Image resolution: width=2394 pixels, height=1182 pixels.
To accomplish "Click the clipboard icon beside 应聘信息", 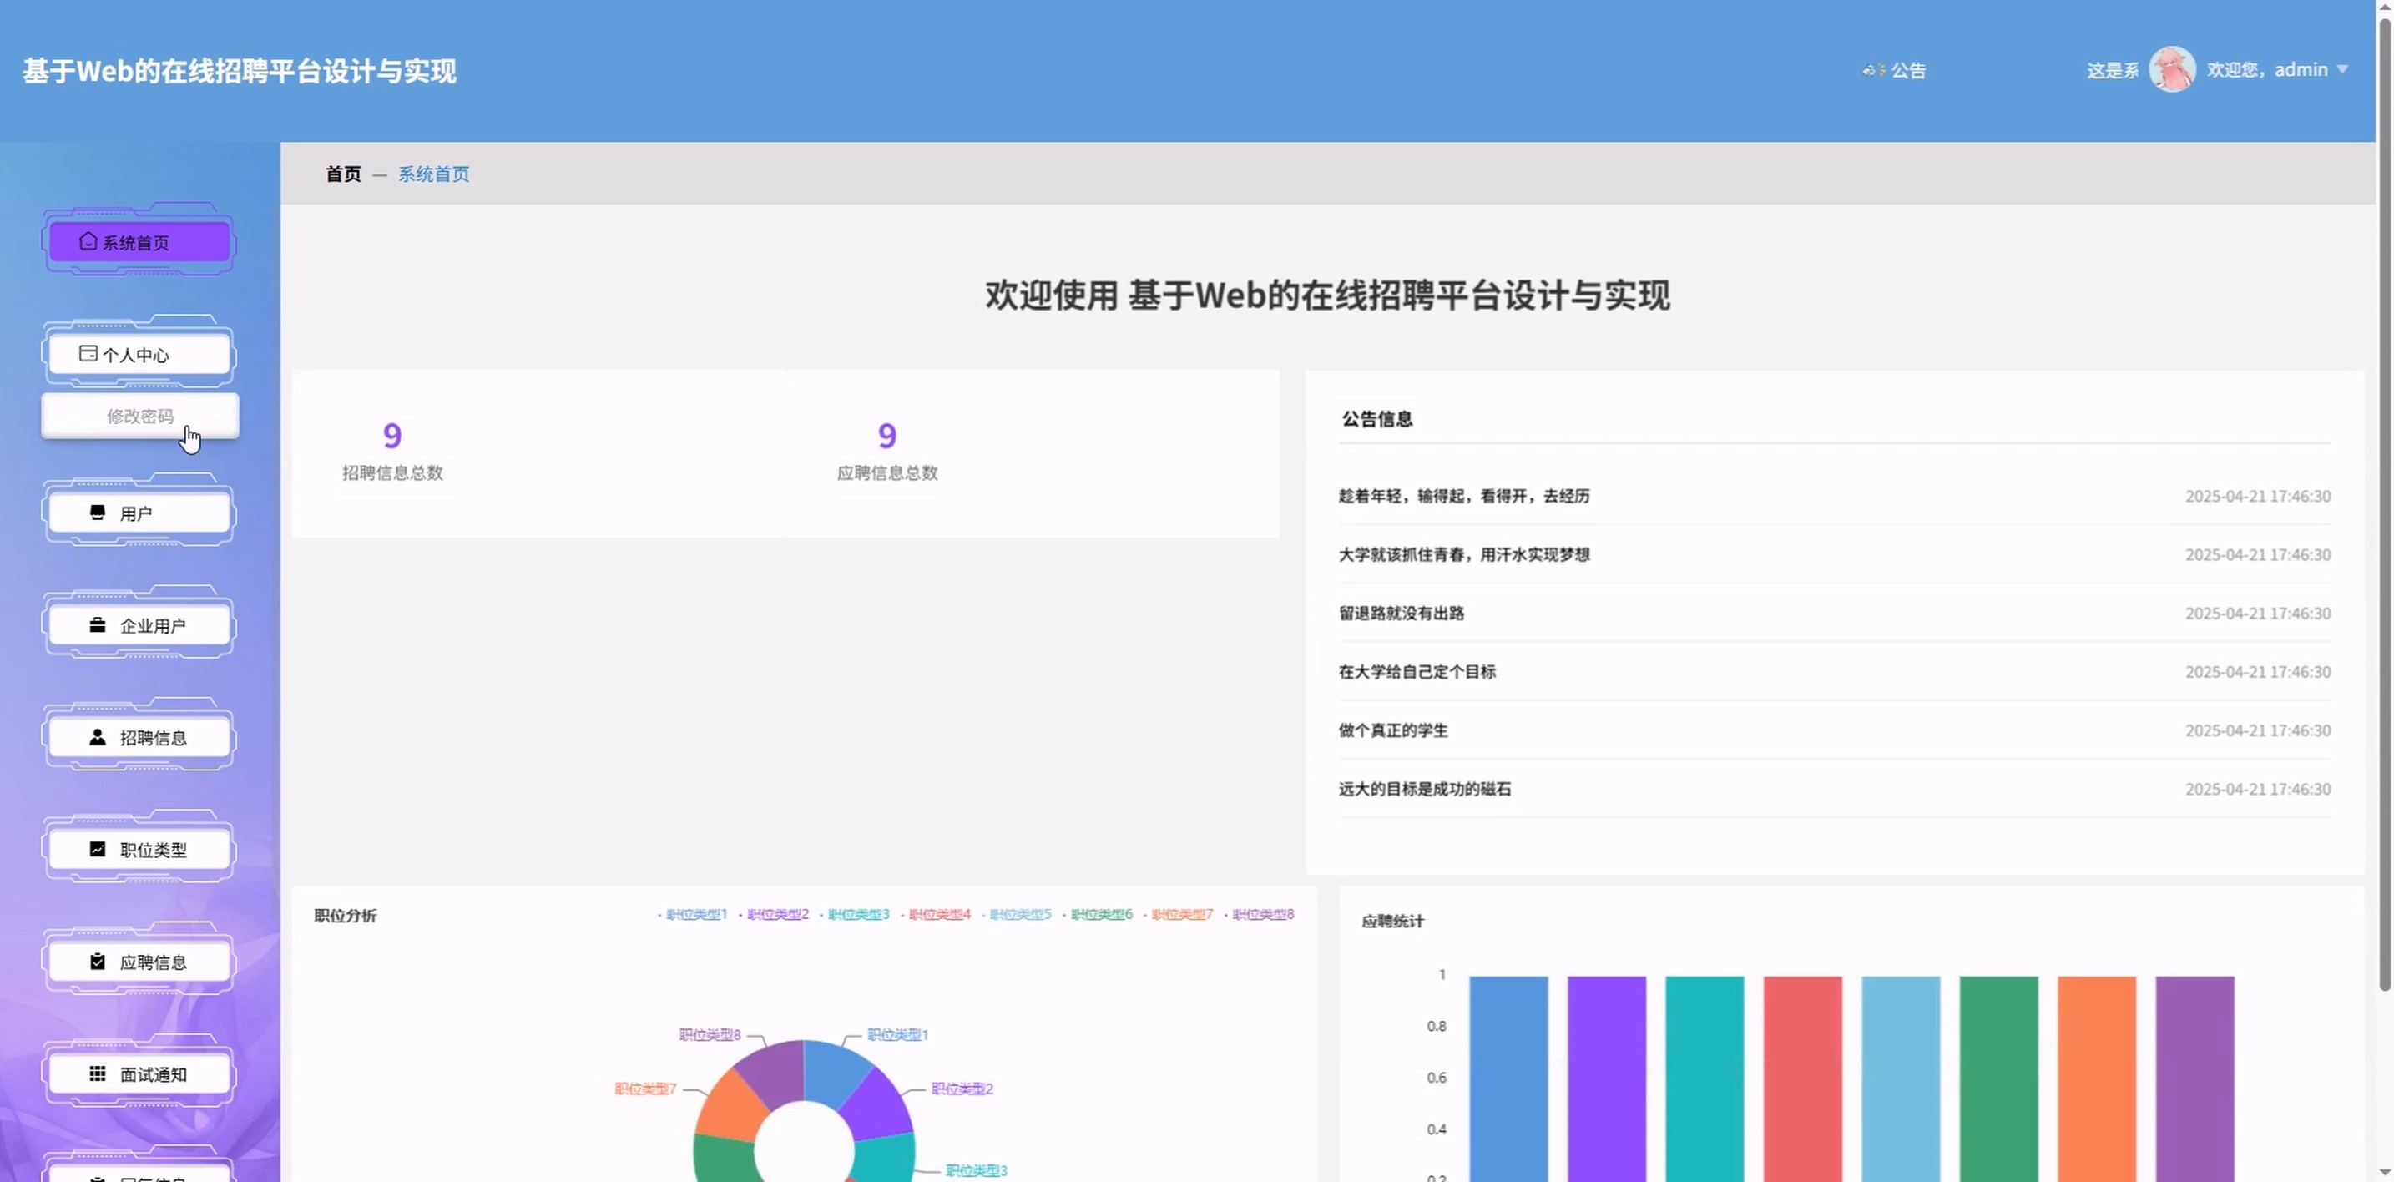I will [98, 962].
